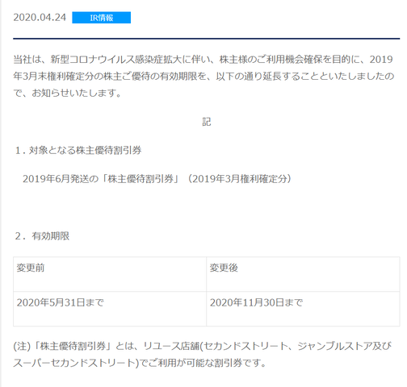Select the date 2020.04.24
The image size is (407, 387).
(x=40, y=18)
